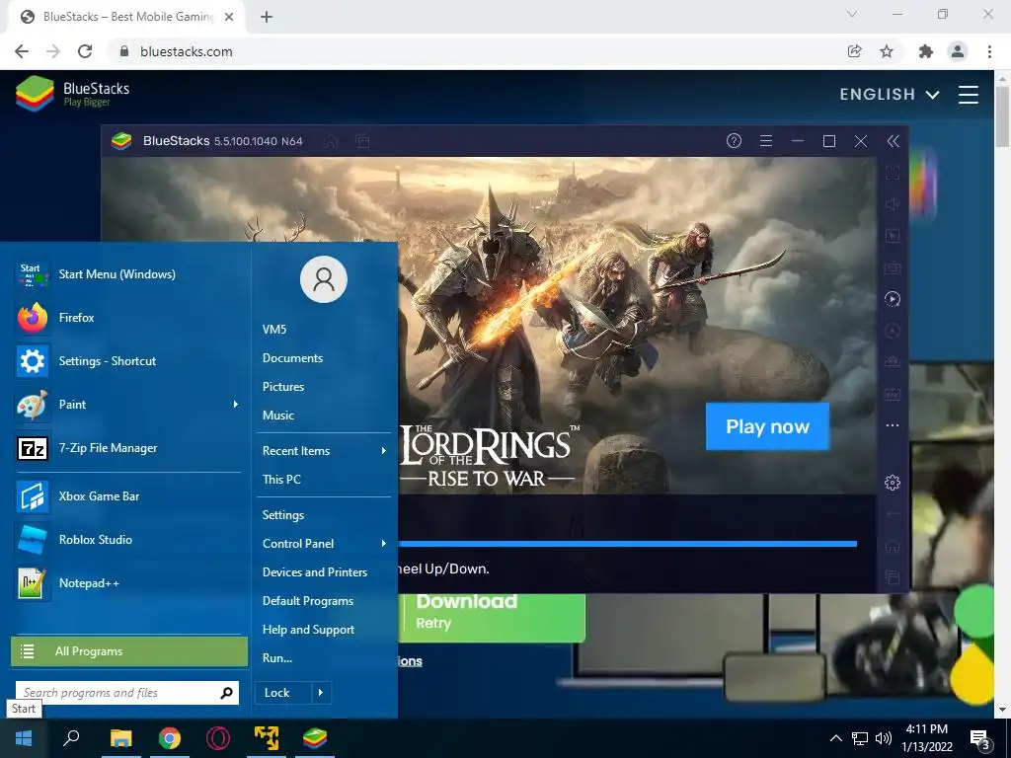Open the Lock options arrow
Image resolution: width=1011 pixels, height=758 pixels.
(321, 693)
